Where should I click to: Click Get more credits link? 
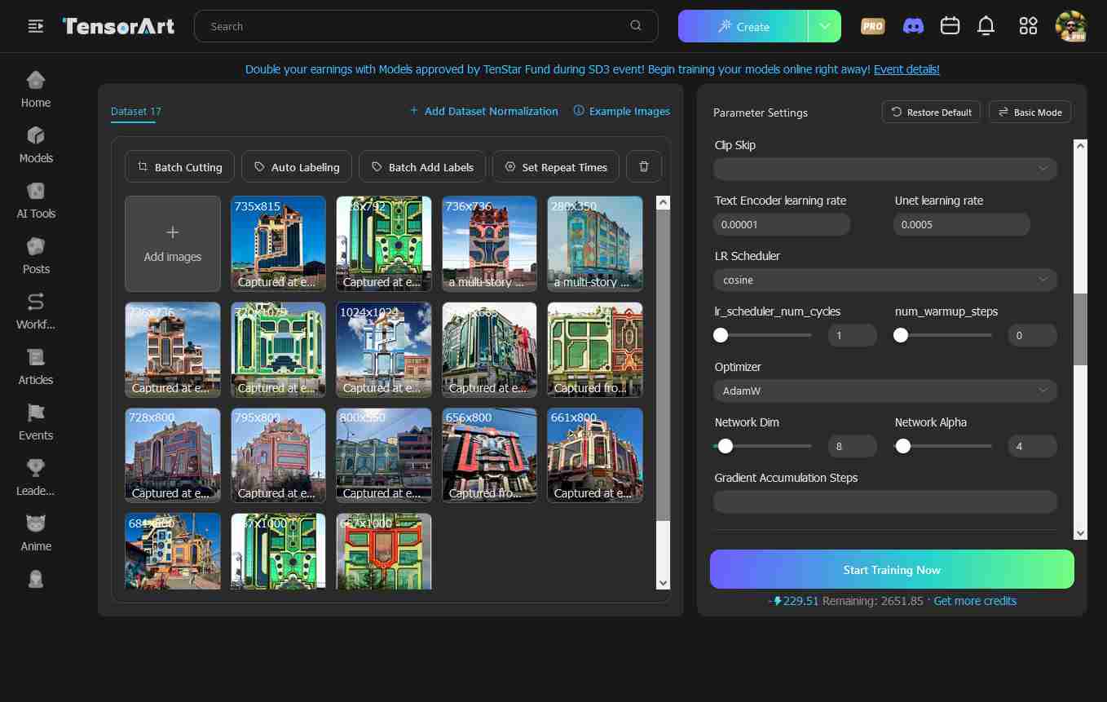click(975, 601)
